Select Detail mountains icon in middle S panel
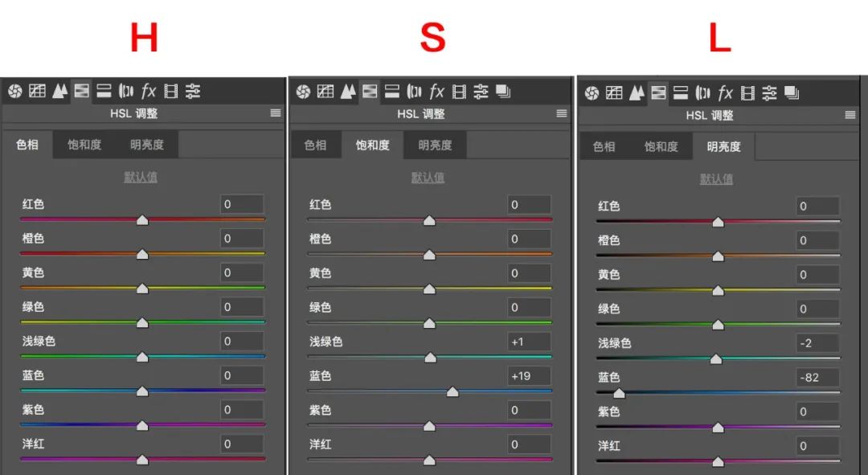868x475 pixels. 348,92
